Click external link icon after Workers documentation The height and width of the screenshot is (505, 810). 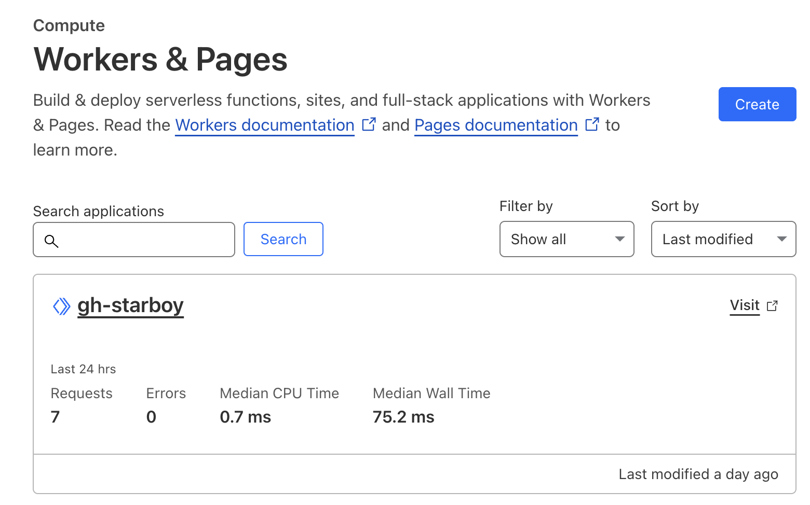[x=369, y=124]
